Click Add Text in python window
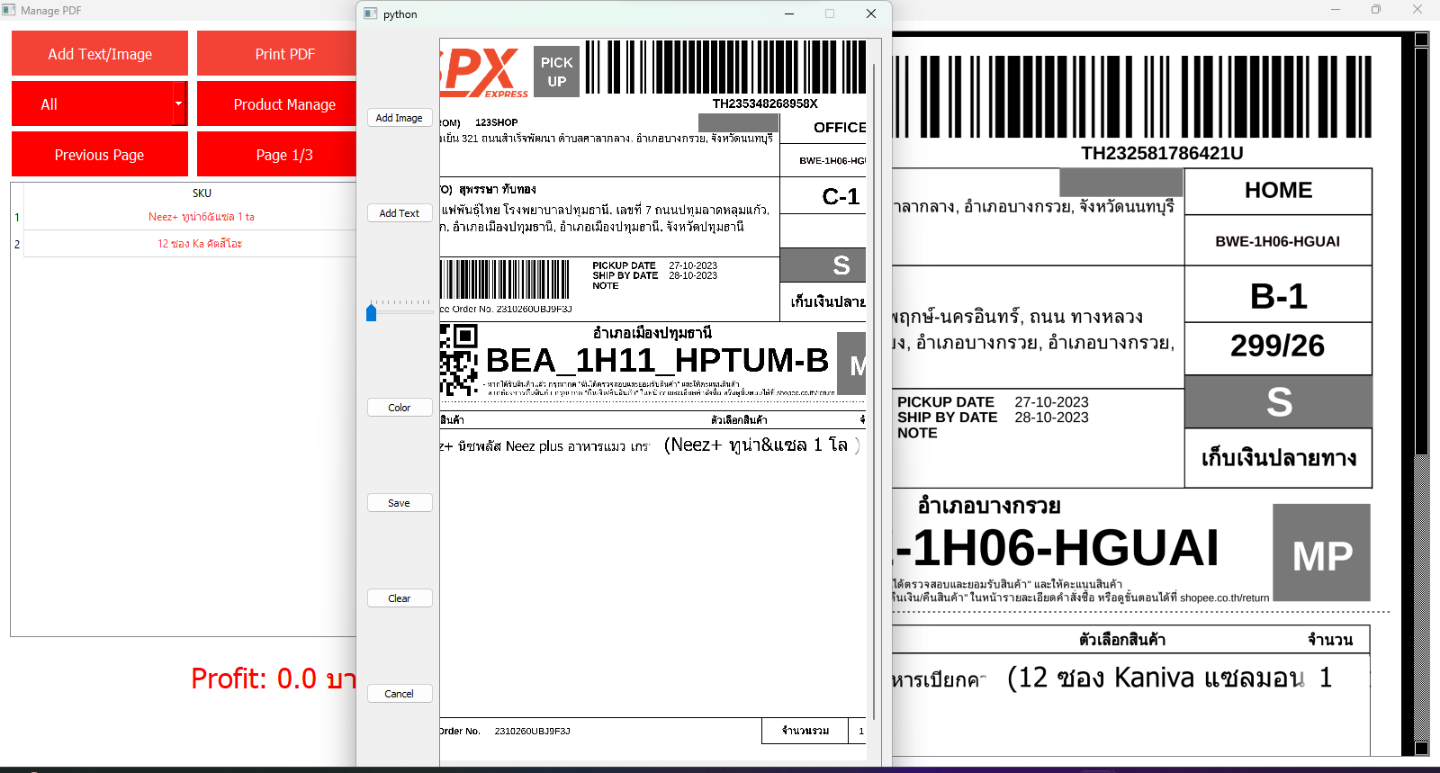The height and width of the screenshot is (773, 1440). point(400,213)
